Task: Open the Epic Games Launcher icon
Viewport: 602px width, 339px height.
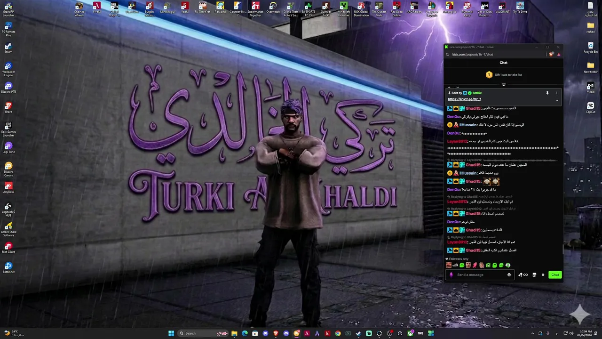Action: coord(8,129)
